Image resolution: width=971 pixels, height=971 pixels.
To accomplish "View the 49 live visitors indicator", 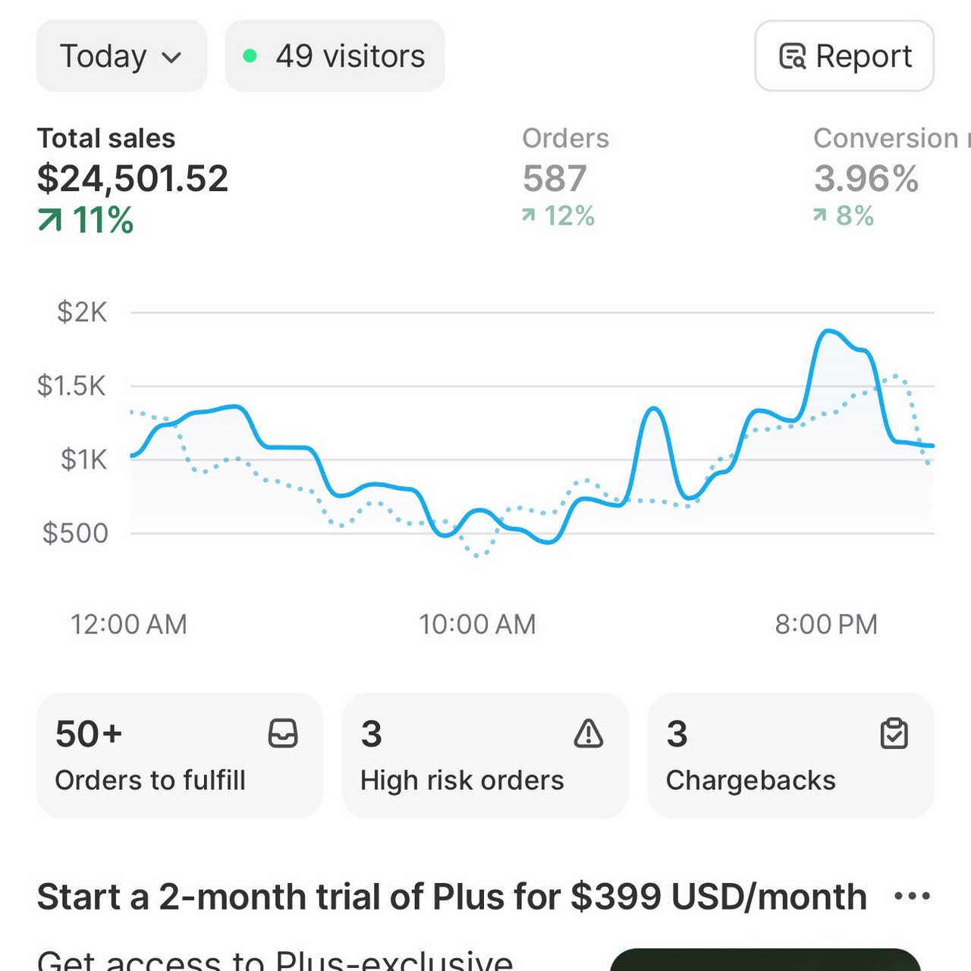I will (x=335, y=56).
